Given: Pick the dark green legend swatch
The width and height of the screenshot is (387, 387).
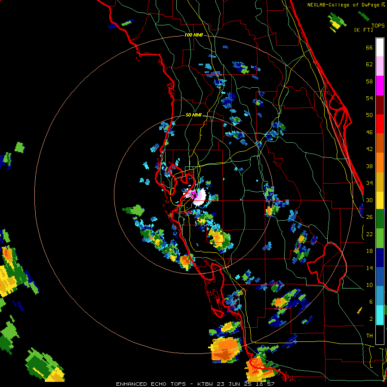Looking at the screenshot, I should click(380, 219).
